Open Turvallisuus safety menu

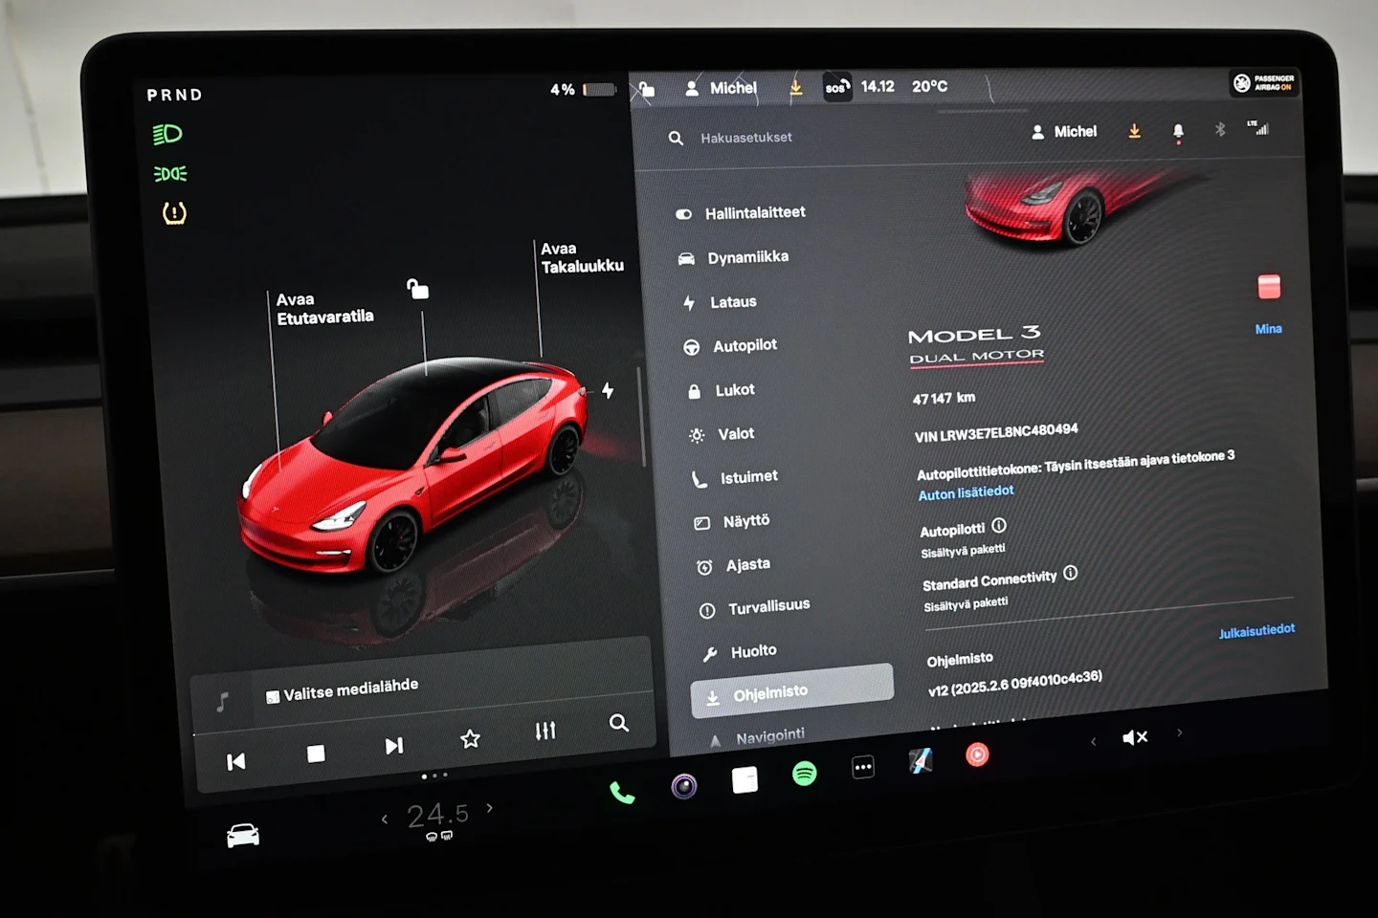coord(754,607)
